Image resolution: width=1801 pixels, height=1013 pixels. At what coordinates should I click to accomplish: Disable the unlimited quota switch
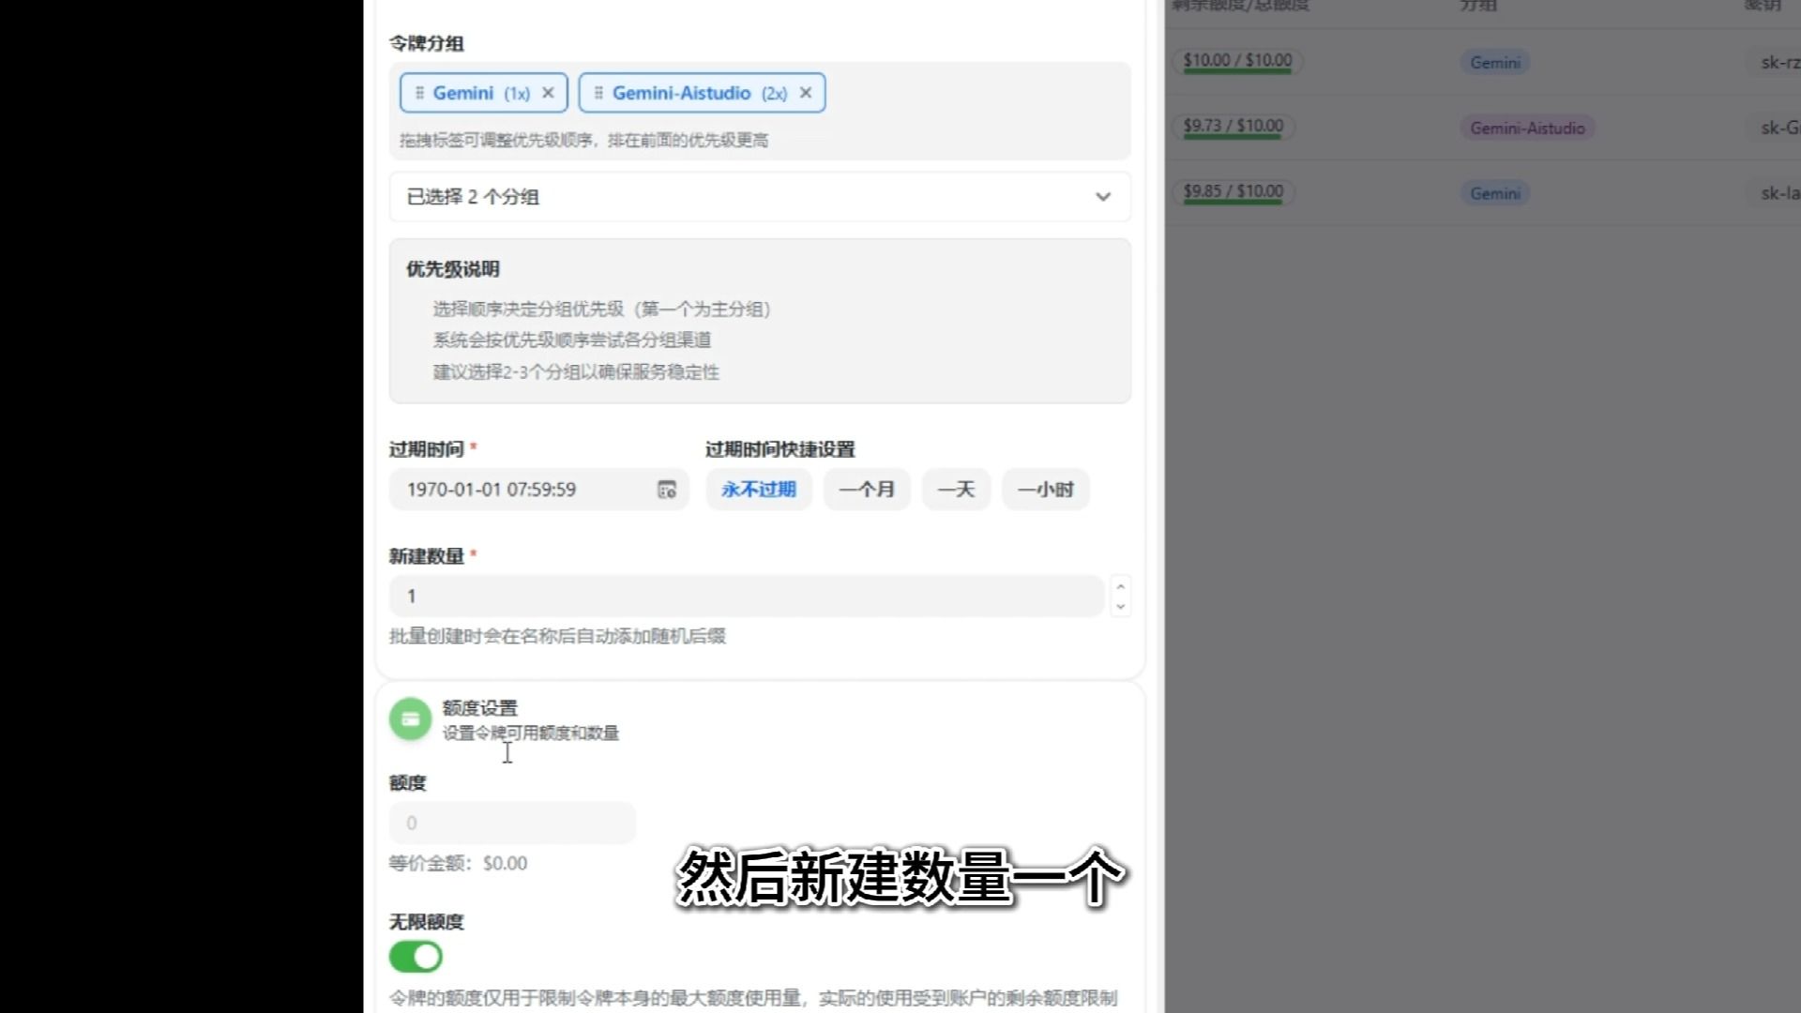click(416, 957)
